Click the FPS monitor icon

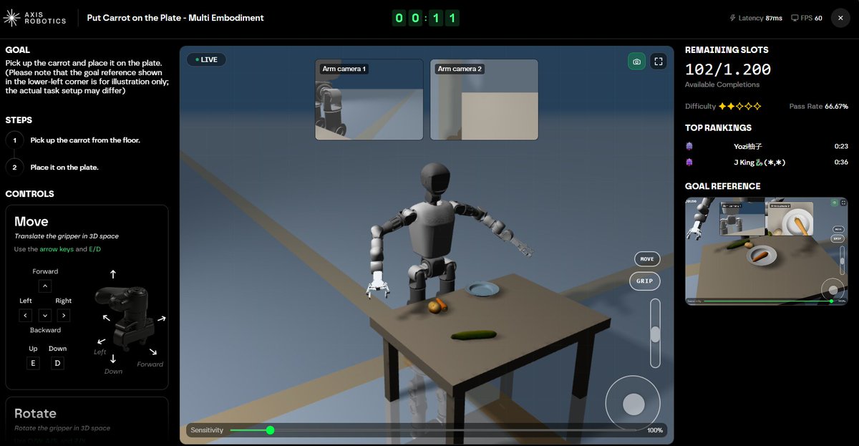pos(795,18)
